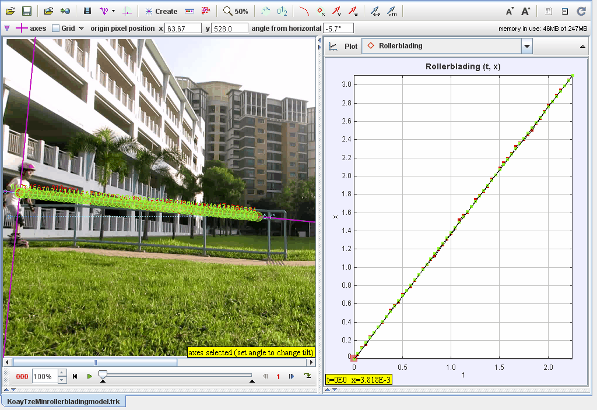Screen dimensions: 597x410
Task: Toggle acceleration vectors icon
Action: click(x=353, y=12)
